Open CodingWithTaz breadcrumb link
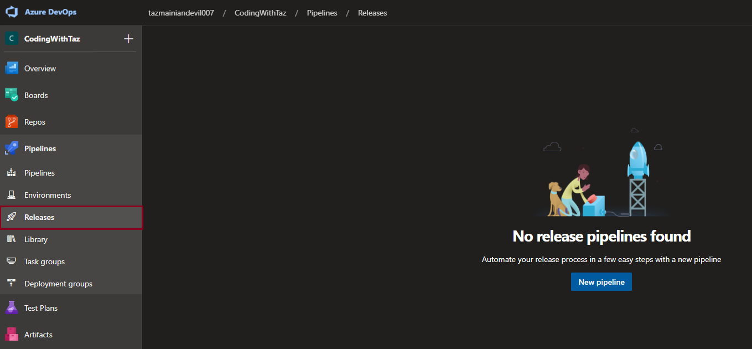This screenshot has width=752, height=349. 260,13
